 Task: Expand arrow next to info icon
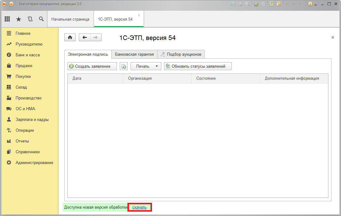pyautogui.click(x=316, y=5)
